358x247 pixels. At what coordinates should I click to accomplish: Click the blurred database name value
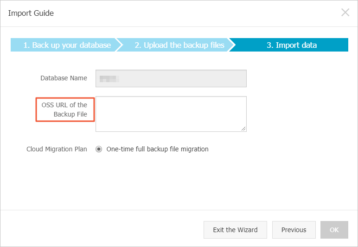point(109,79)
